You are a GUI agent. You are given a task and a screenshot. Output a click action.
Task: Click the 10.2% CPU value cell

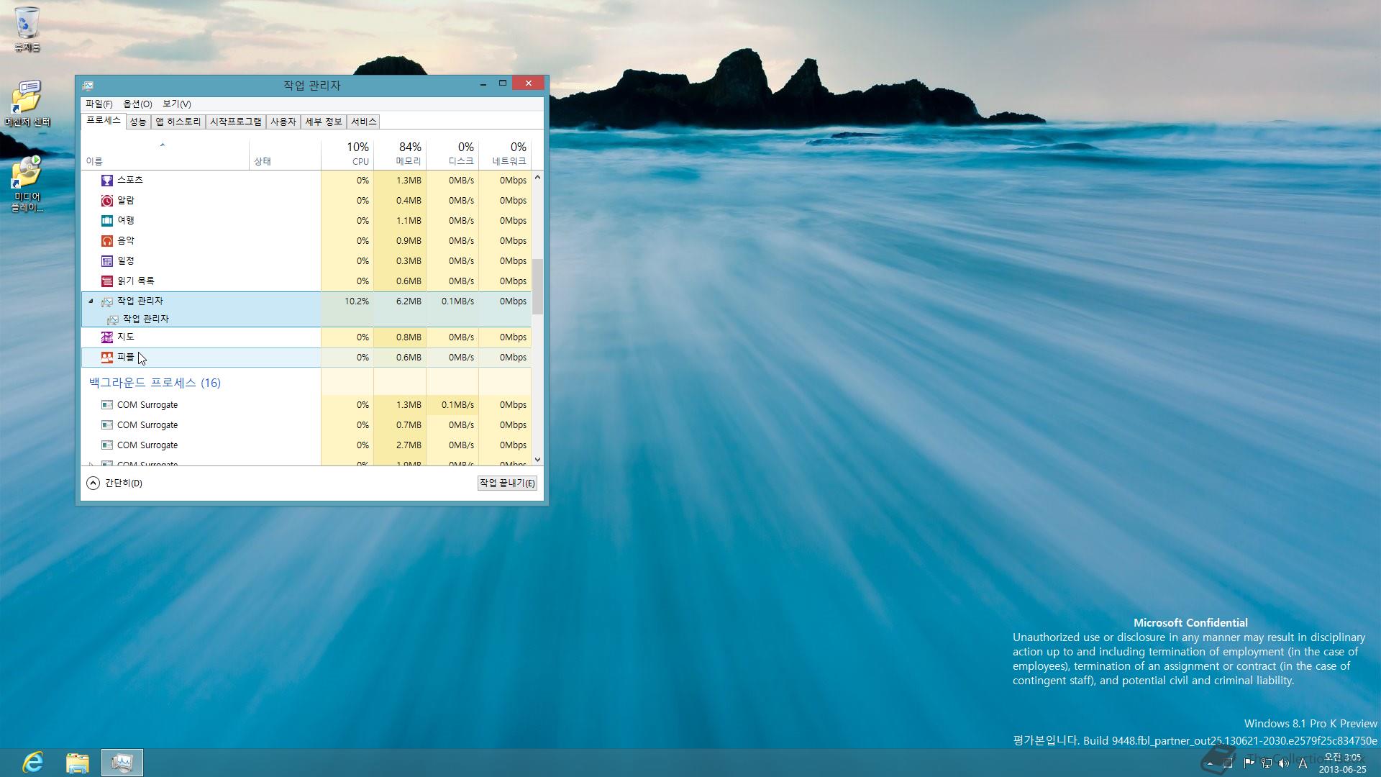tap(347, 301)
